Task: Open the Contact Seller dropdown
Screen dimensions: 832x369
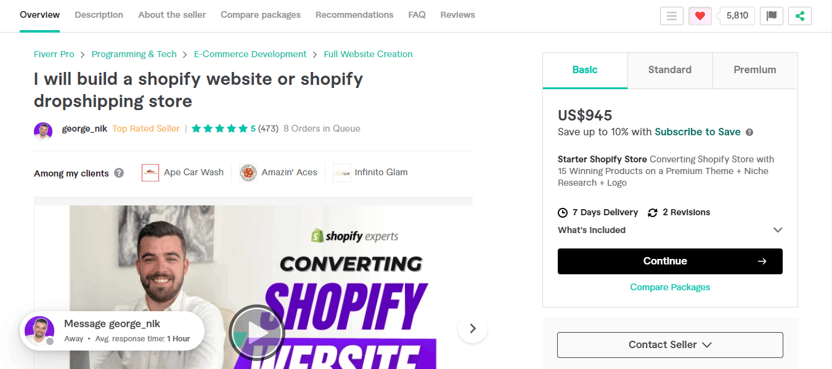Action: tap(670, 344)
